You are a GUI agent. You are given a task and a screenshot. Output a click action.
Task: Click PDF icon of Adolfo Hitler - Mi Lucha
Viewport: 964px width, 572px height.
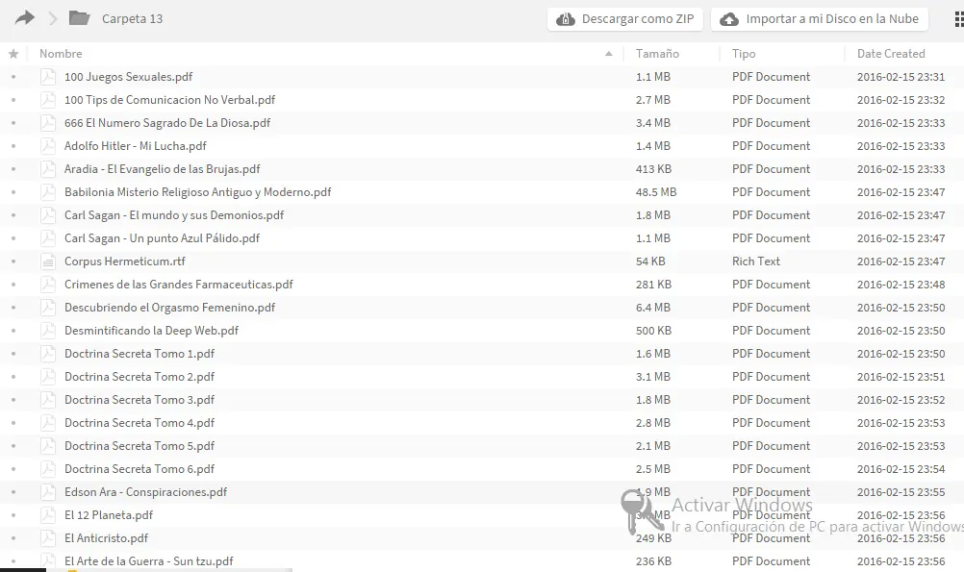(x=48, y=146)
